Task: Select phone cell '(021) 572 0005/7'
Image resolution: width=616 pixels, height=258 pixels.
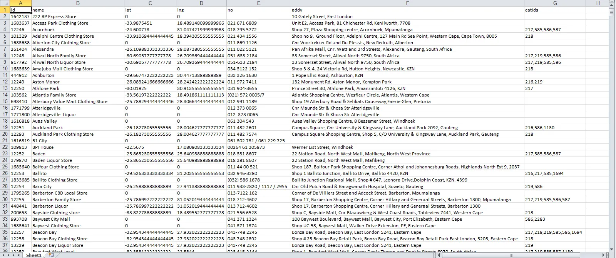Action: tap(259, 95)
